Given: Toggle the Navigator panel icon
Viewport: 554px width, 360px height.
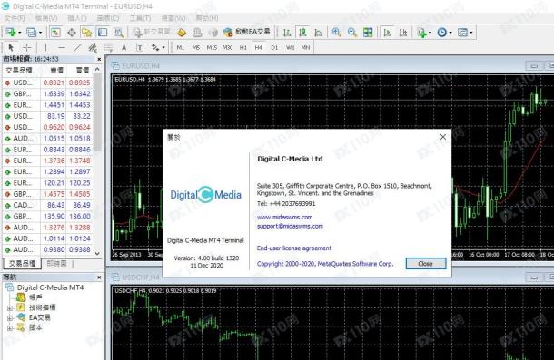Looking at the screenshot, I should [86, 33].
